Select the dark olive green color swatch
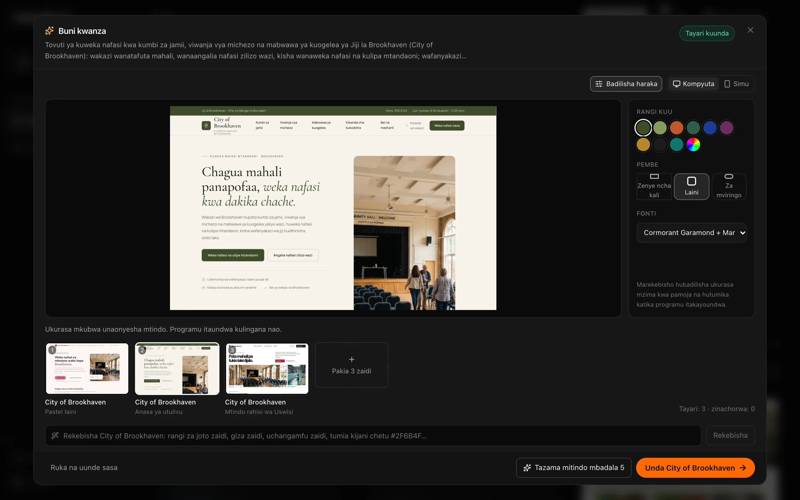Screen dimensions: 800x500 (x=643, y=128)
